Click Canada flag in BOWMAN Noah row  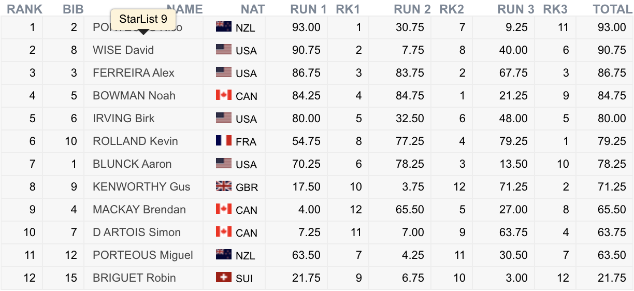tap(224, 95)
